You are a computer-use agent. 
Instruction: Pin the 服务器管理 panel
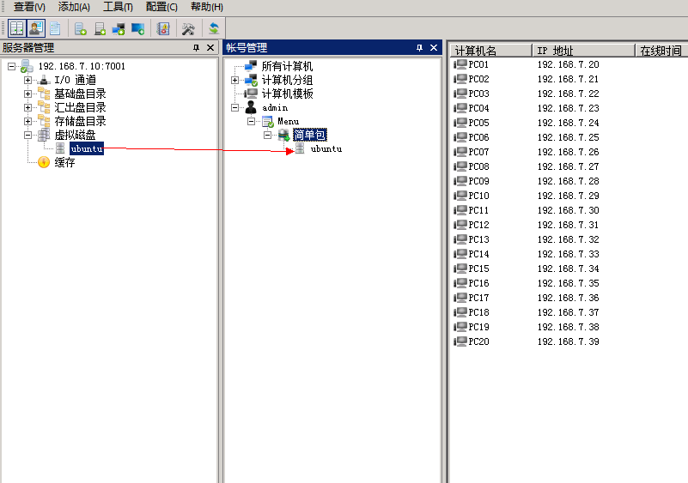[196, 48]
